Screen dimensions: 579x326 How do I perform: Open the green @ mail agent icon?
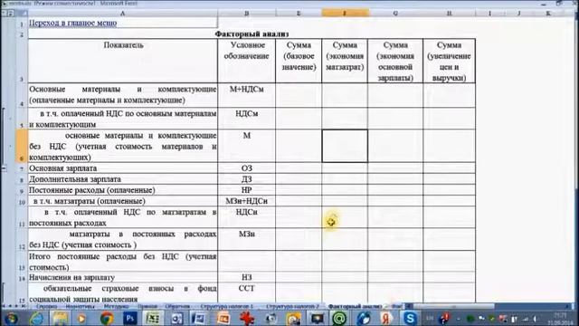(339, 318)
